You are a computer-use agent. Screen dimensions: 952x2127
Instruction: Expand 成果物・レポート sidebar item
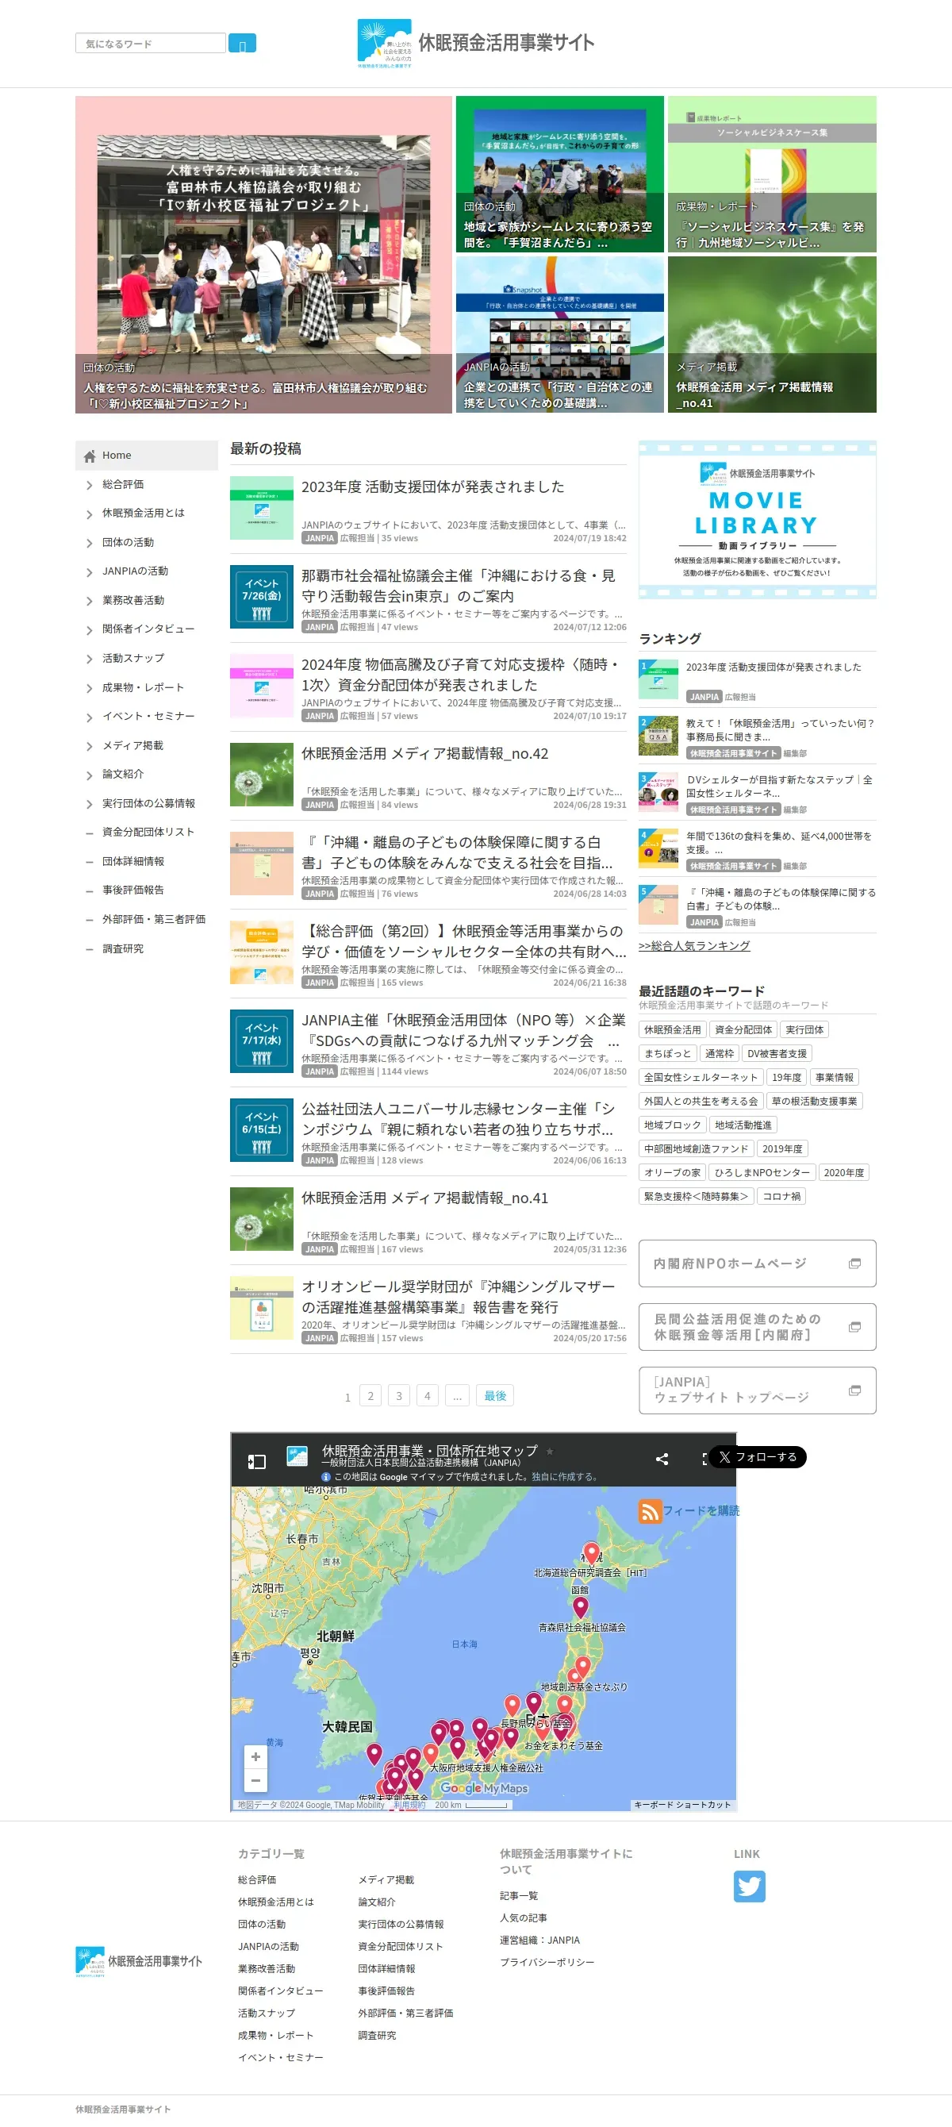pyautogui.click(x=89, y=689)
